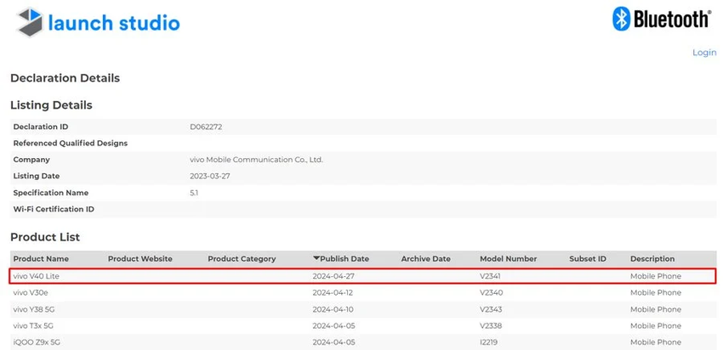Click the Product Website column header
The width and height of the screenshot is (723, 350).
coord(139,258)
